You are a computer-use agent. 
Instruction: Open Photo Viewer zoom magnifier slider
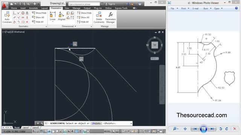[x=175, y=129]
